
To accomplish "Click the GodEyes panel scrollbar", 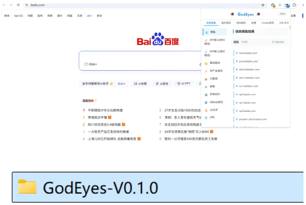I will click(290, 27).
